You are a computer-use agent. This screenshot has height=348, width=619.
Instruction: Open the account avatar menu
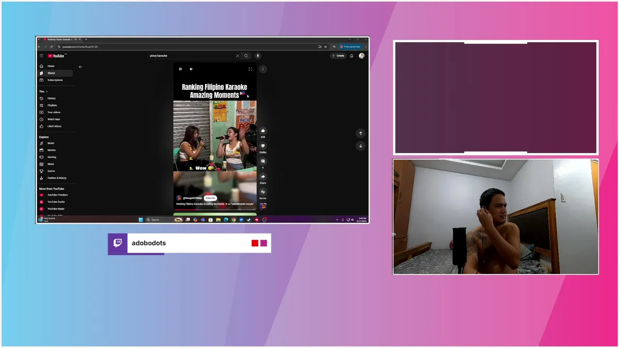pos(362,56)
